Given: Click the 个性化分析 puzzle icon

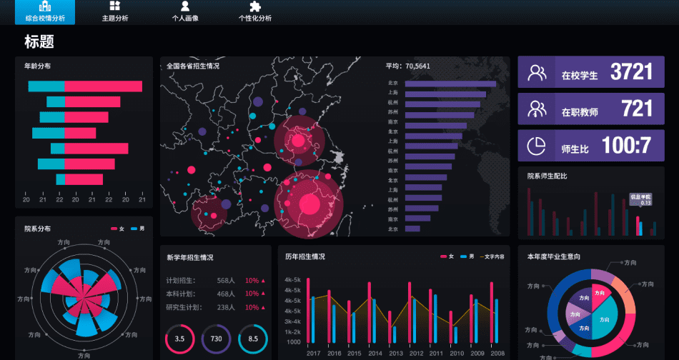Looking at the screenshot, I should (x=255, y=6).
